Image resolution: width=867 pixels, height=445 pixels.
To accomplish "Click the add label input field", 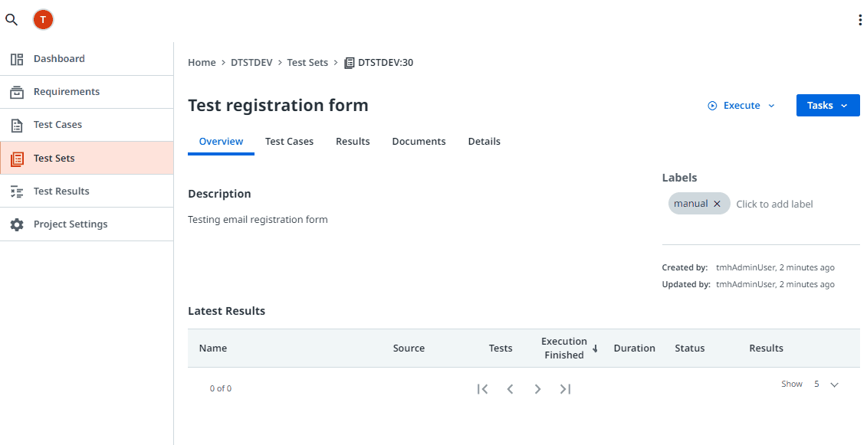I will coord(774,205).
